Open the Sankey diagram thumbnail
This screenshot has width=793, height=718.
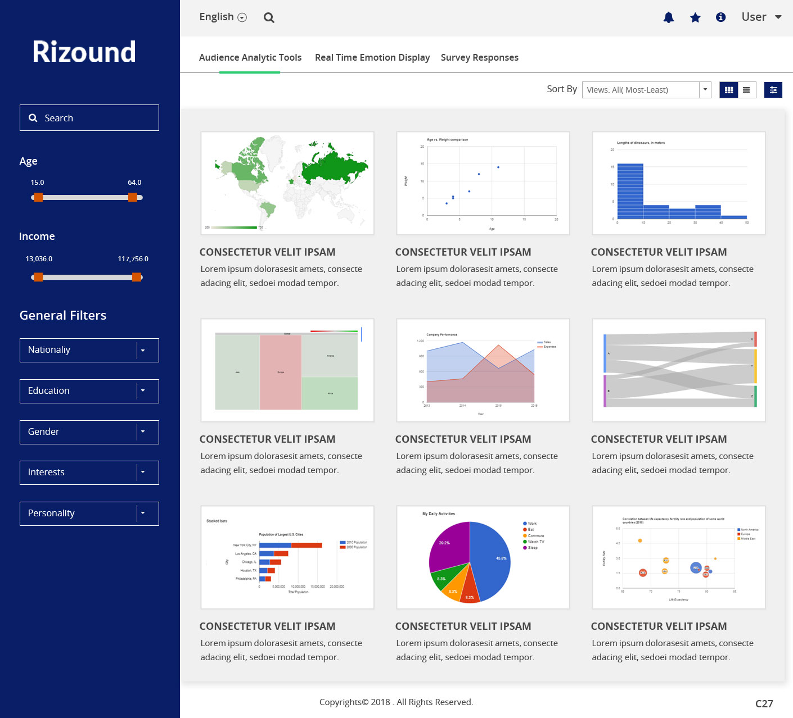click(x=679, y=370)
